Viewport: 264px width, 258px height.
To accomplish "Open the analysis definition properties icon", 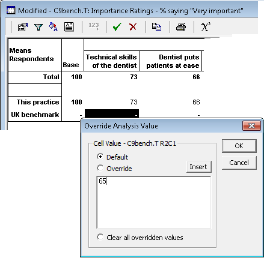I will click(23, 27).
